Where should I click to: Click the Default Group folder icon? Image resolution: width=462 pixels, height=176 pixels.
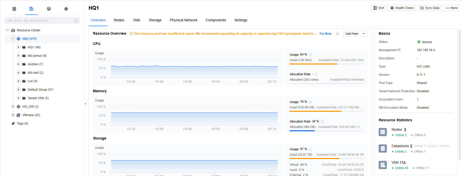tap(24, 90)
